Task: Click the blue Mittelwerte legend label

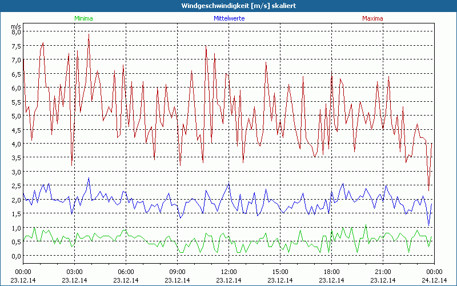Action: (x=229, y=18)
